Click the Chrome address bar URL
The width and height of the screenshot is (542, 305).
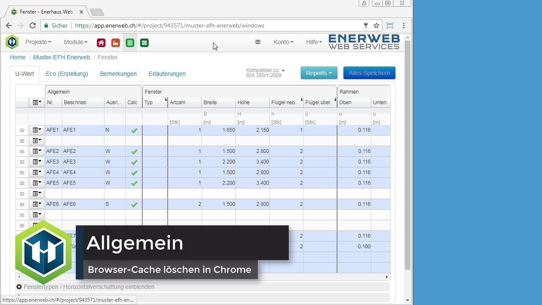pos(170,25)
